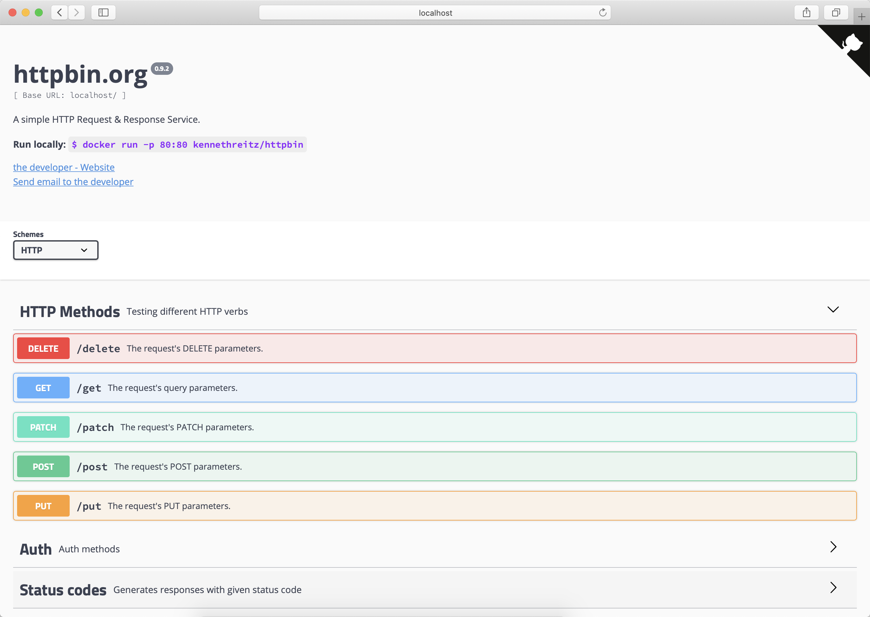Expand the Auth methods section

tap(834, 547)
